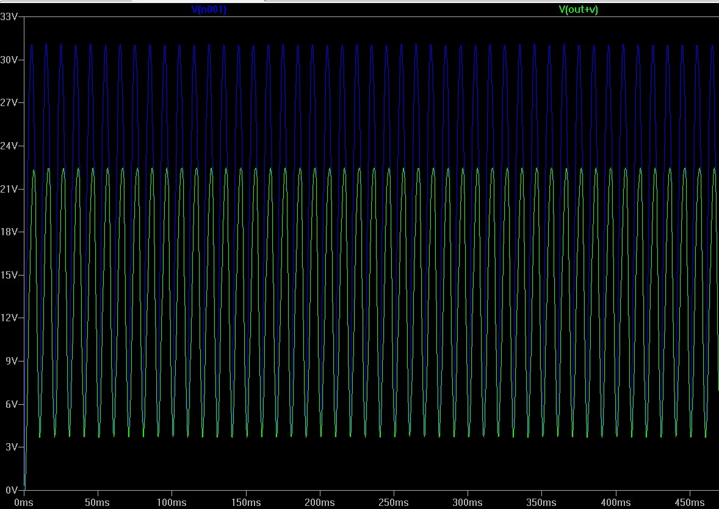Click the 100ms time axis label
Viewport: 719px width, 509px height.
click(x=172, y=502)
